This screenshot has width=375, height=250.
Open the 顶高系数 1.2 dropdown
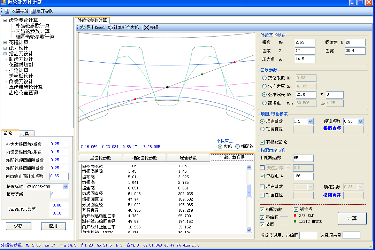click(311, 122)
